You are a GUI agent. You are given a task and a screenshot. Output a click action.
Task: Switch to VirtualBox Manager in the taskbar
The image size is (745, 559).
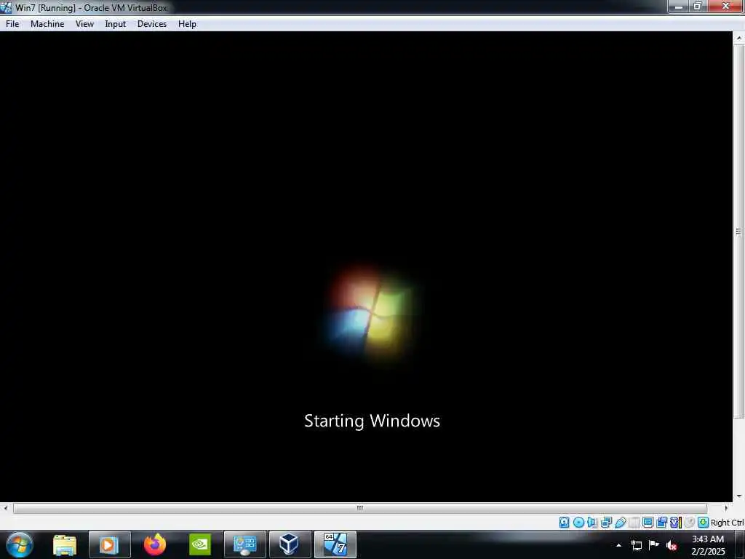290,544
